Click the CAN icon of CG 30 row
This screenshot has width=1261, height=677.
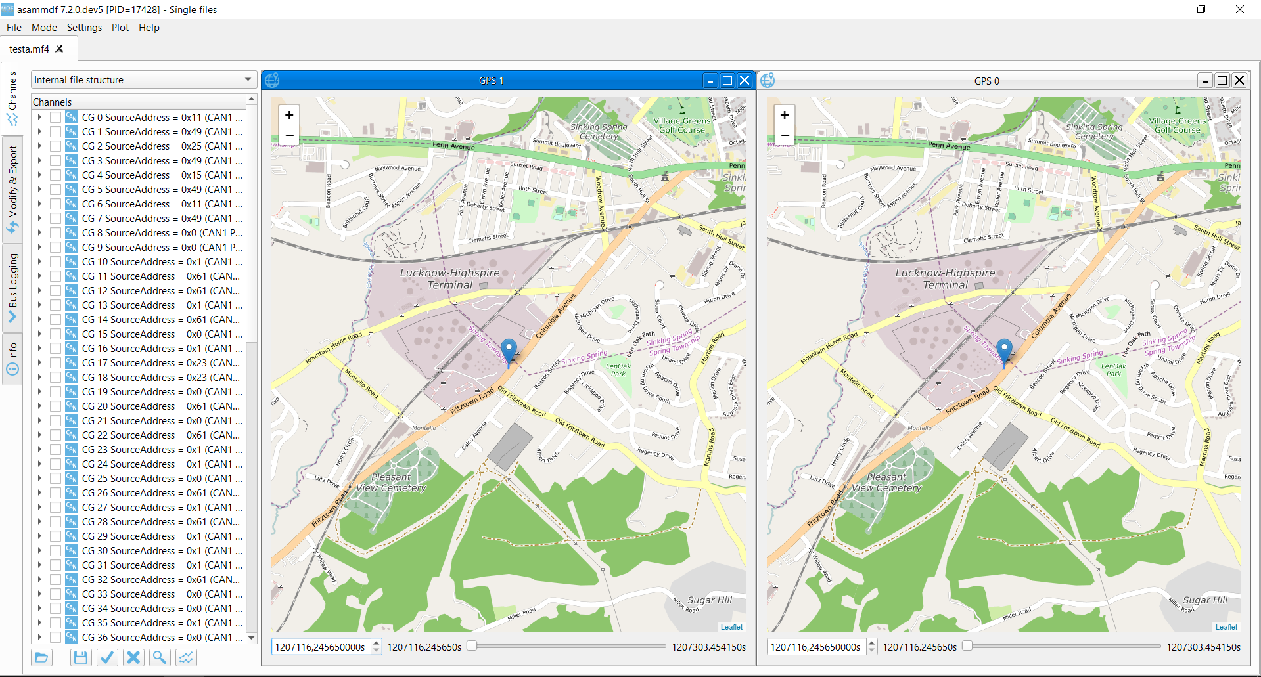coord(72,550)
